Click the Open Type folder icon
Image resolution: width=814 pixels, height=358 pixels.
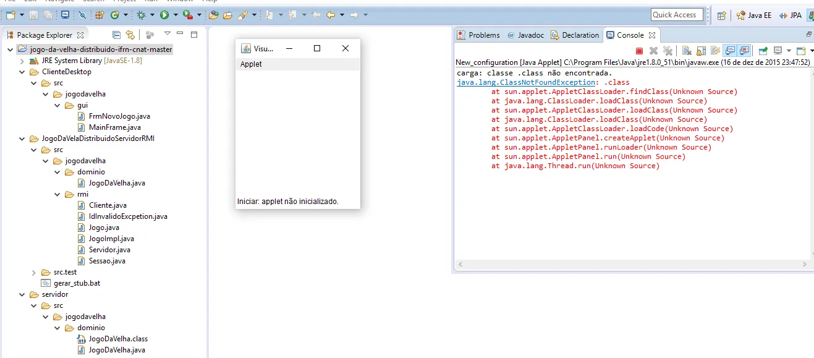(x=213, y=15)
